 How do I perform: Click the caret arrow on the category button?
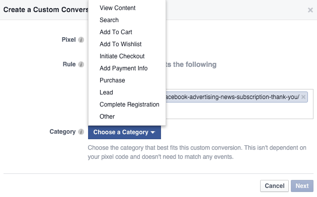click(x=153, y=132)
